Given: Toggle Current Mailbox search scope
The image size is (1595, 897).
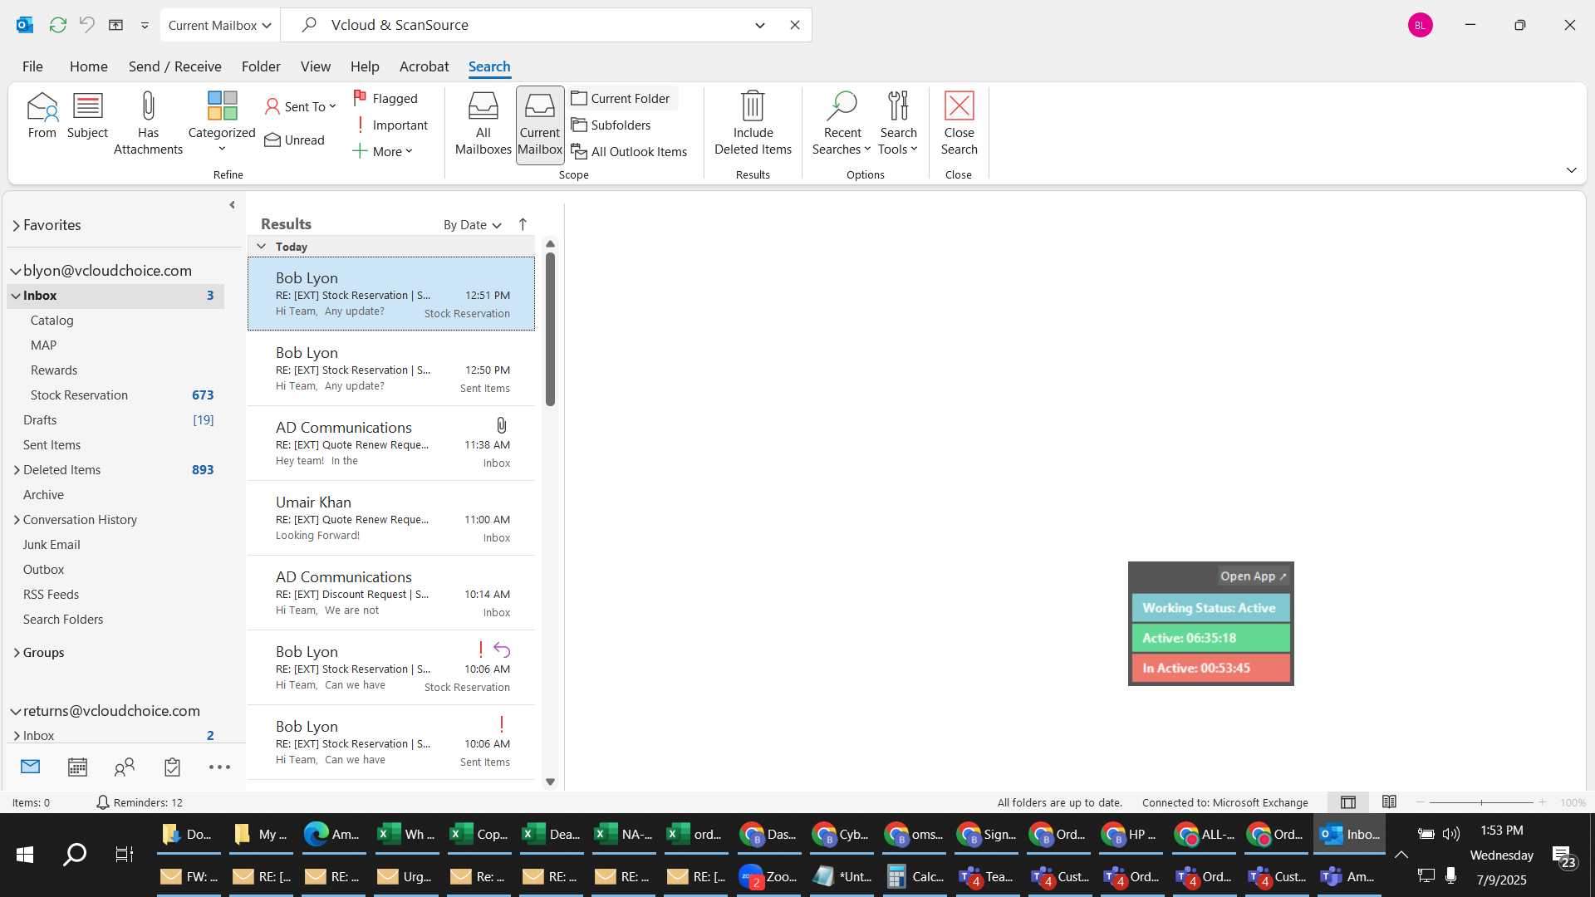Looking at the screenshot, I should tap(540, 125).
